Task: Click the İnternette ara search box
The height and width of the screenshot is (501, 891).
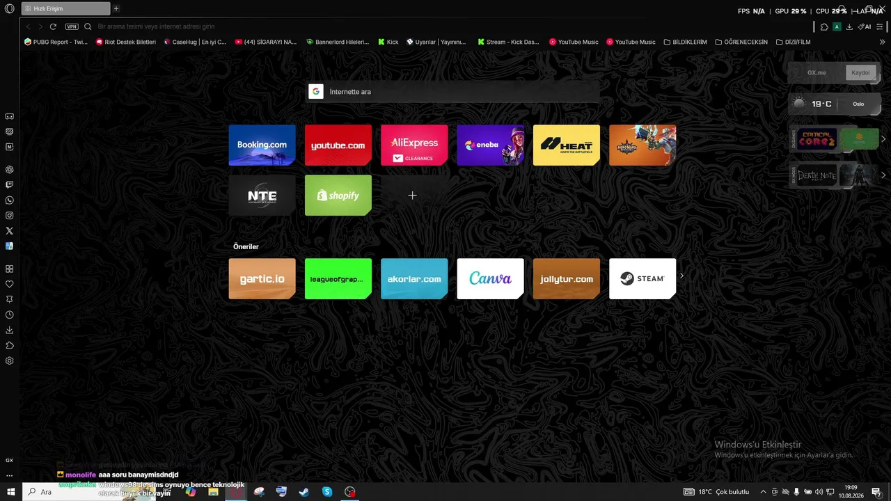Action: pos(452,92)
